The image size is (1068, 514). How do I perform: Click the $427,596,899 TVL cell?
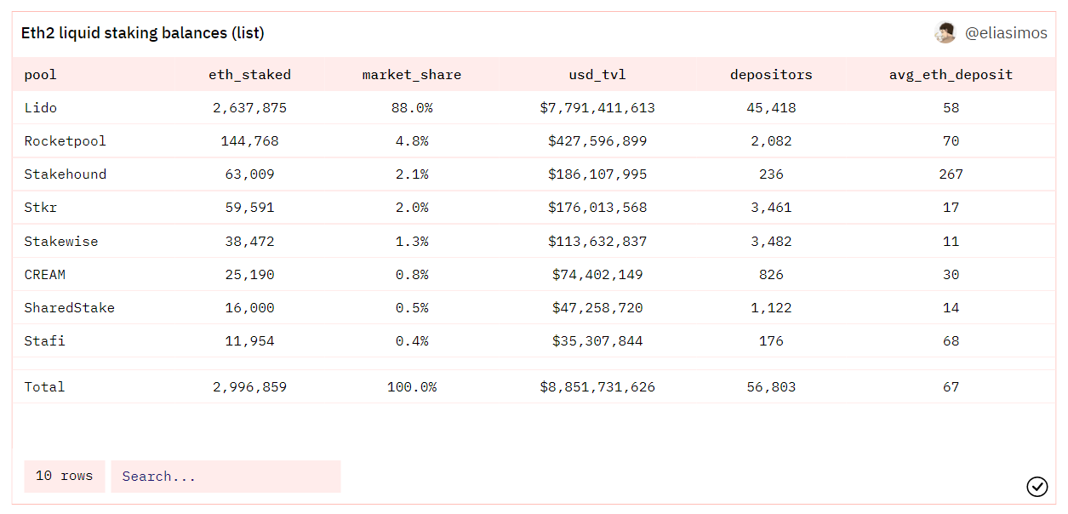coord(597,141)
